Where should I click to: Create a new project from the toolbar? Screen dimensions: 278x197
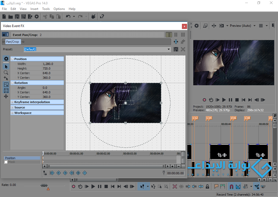tap(4, 17)
